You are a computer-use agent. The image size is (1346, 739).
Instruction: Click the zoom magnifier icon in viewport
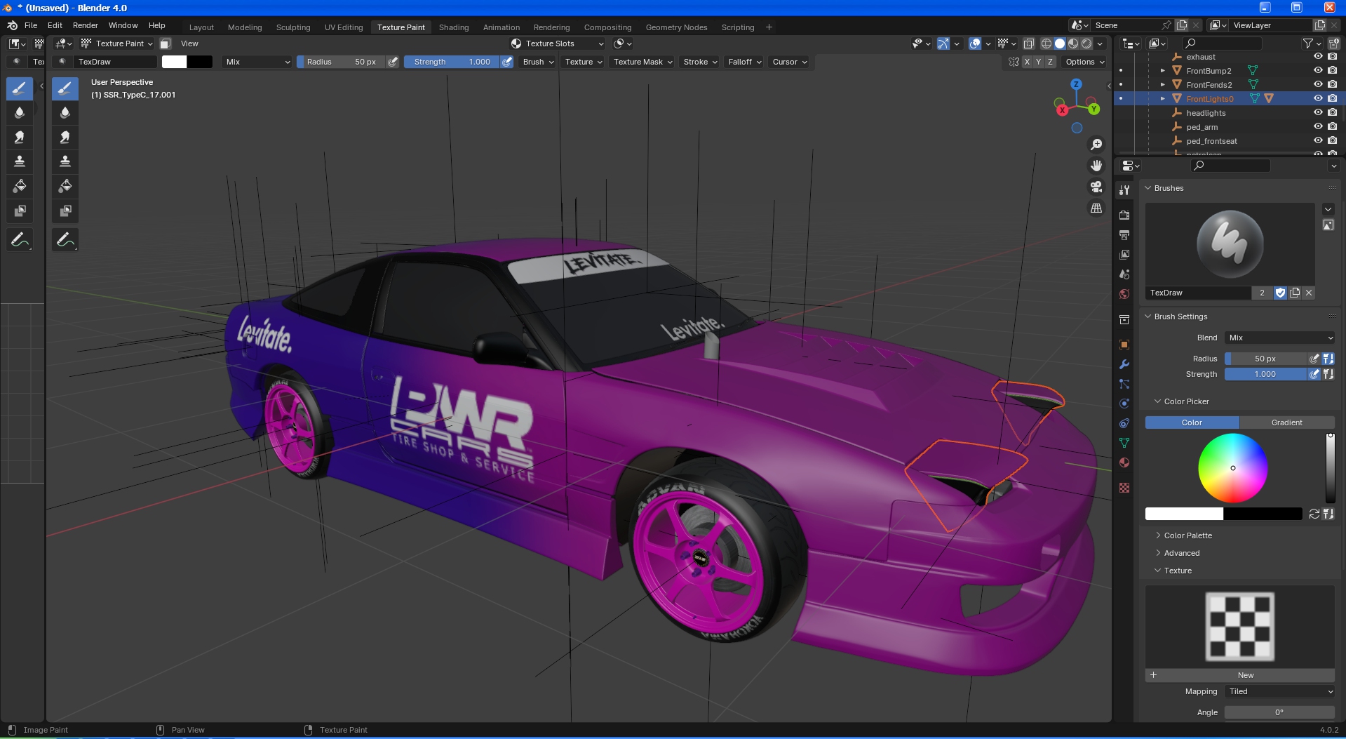point(1096,145)
